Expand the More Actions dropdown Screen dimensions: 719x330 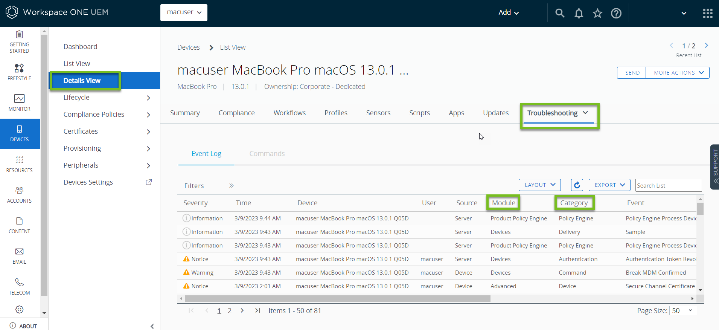[678, 73]
